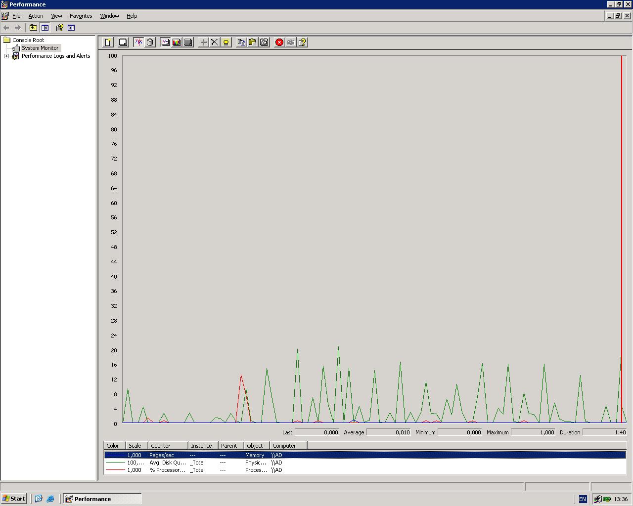
Task: Expand Performance Logs and Alerts node
Action: point(7,56)
